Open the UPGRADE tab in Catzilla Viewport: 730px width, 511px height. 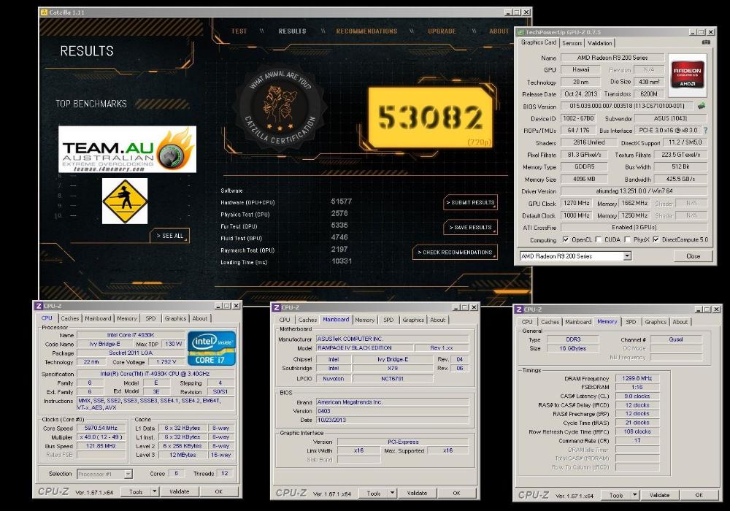[442, 31]
